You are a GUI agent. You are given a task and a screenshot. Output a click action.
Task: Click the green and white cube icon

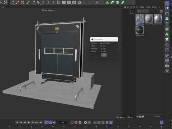[x=113, y=2]
